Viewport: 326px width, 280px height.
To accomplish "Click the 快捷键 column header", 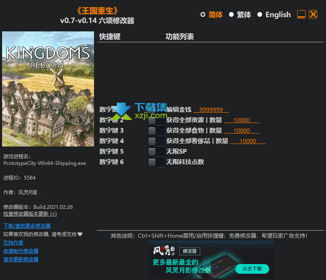I will pyautogui.click(x=110, y=36).
